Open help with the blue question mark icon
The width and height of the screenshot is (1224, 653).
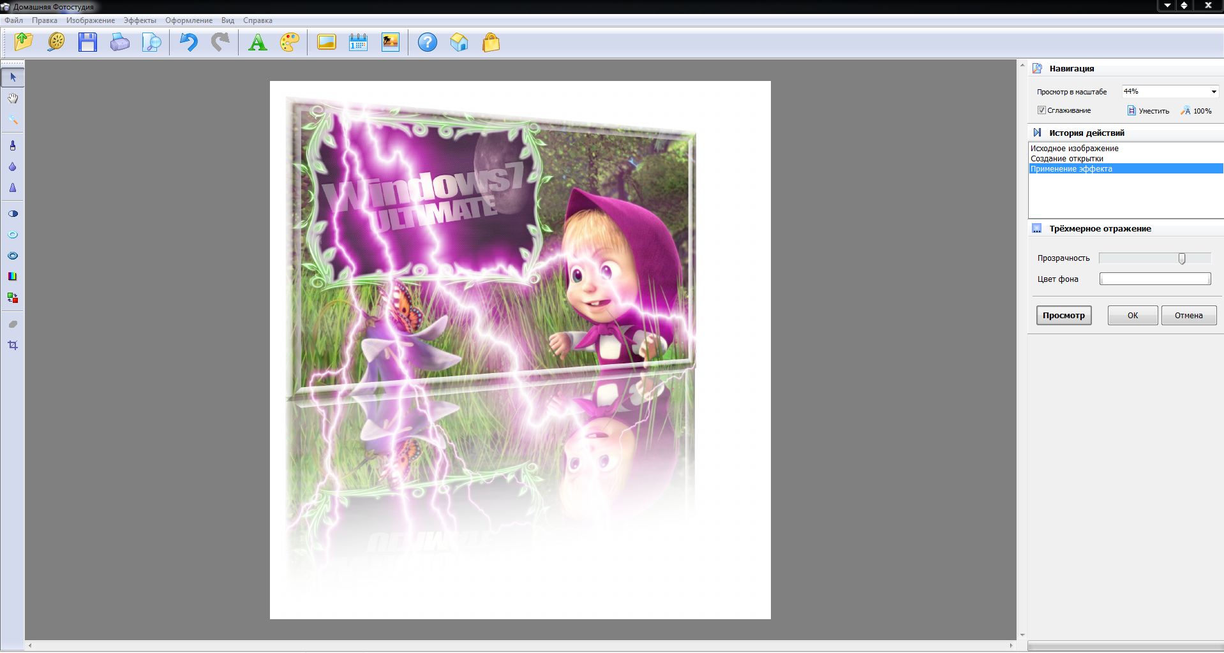pyautogui.click(x=428, y=42)
